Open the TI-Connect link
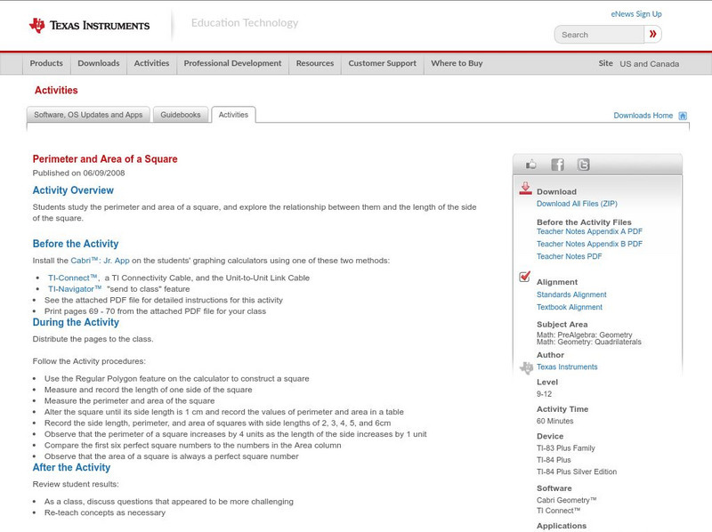The height and width of the screenshot is (532, 712). 73,278
